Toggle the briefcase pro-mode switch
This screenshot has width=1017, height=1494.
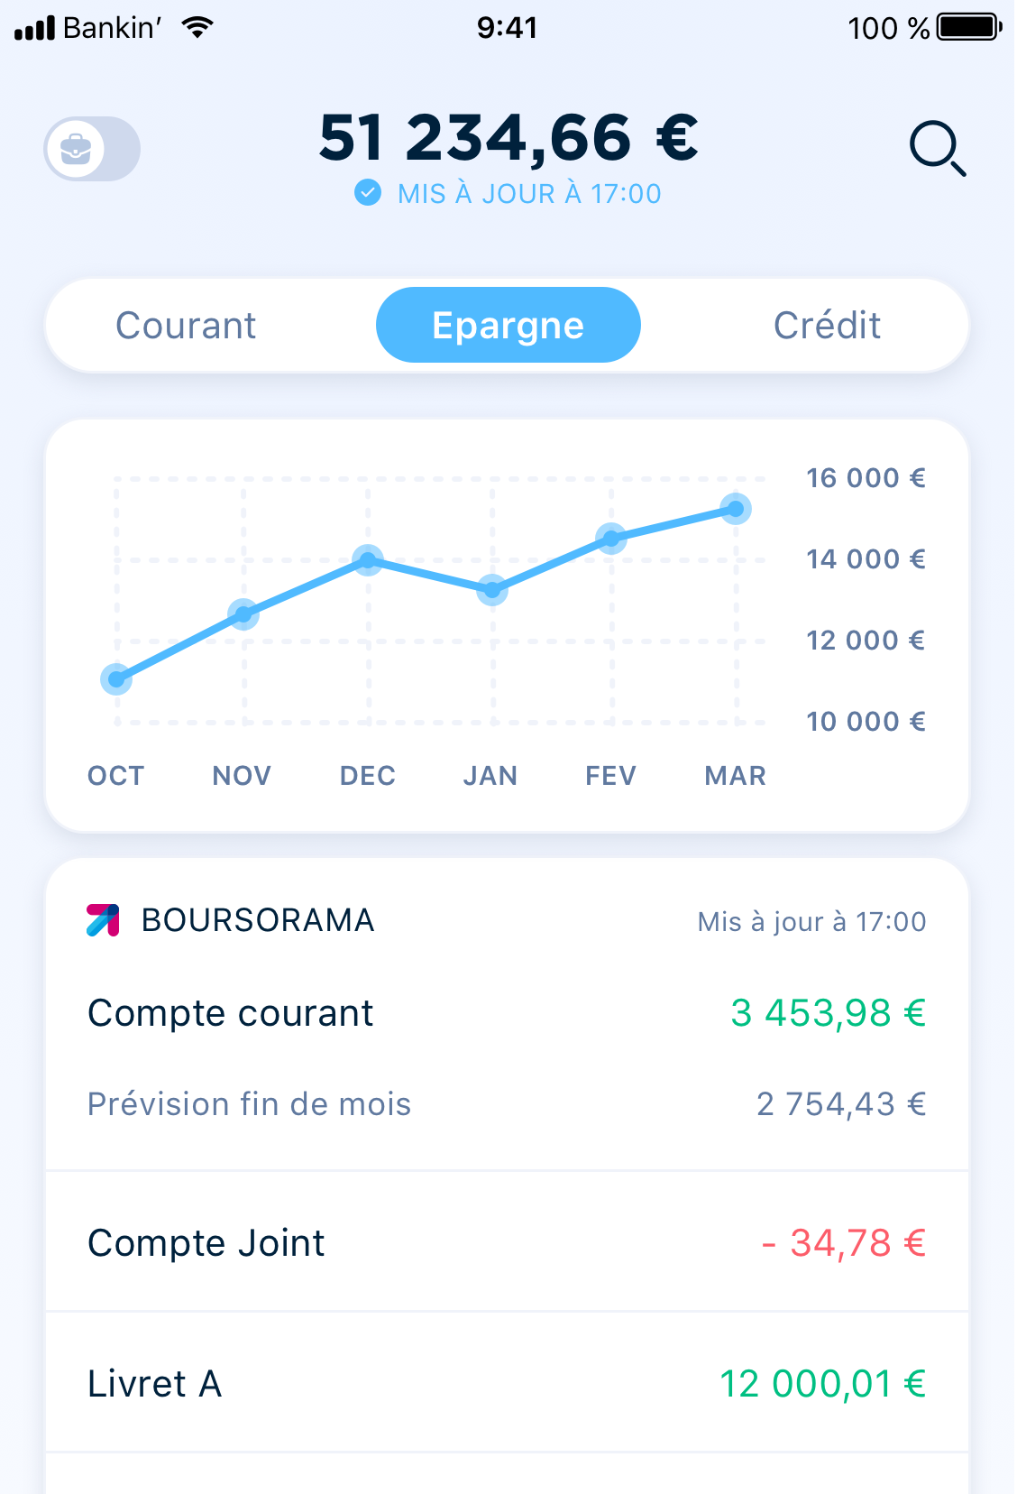(92, 149)
